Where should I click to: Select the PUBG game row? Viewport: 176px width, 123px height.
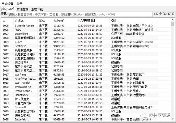tap(86, 30)
